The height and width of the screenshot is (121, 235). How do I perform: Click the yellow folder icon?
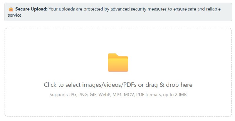pyautogui.click(x=118, y=62)
